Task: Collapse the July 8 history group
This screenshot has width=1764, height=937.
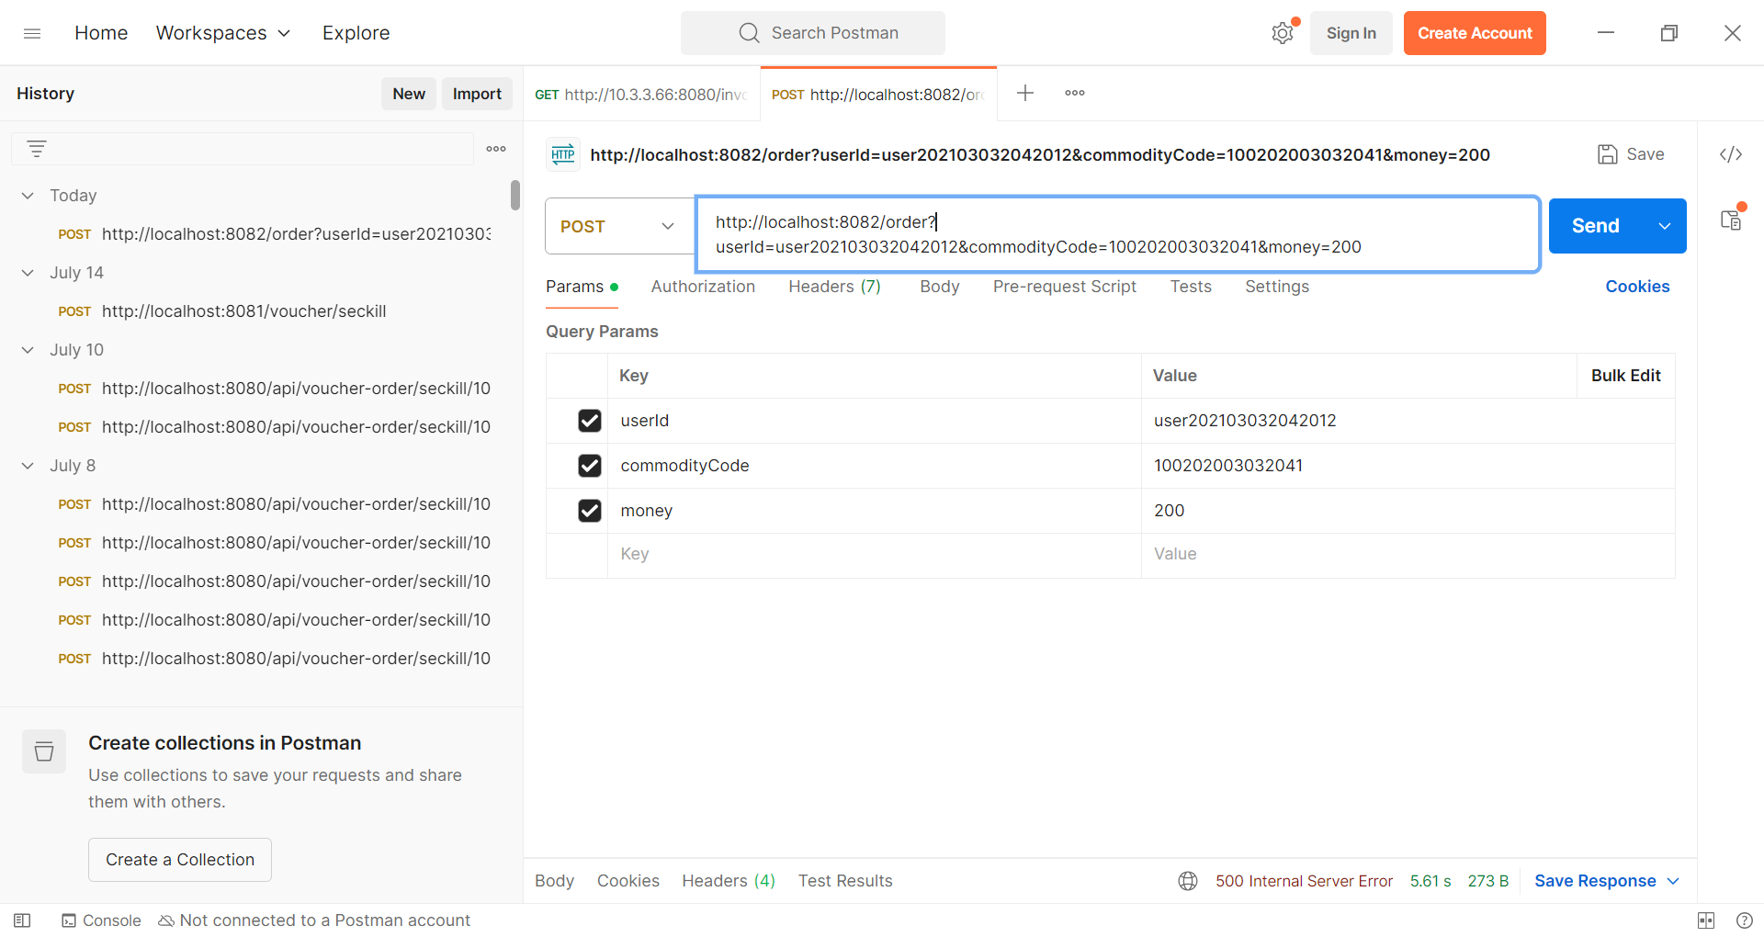Action: pos(28,466)
